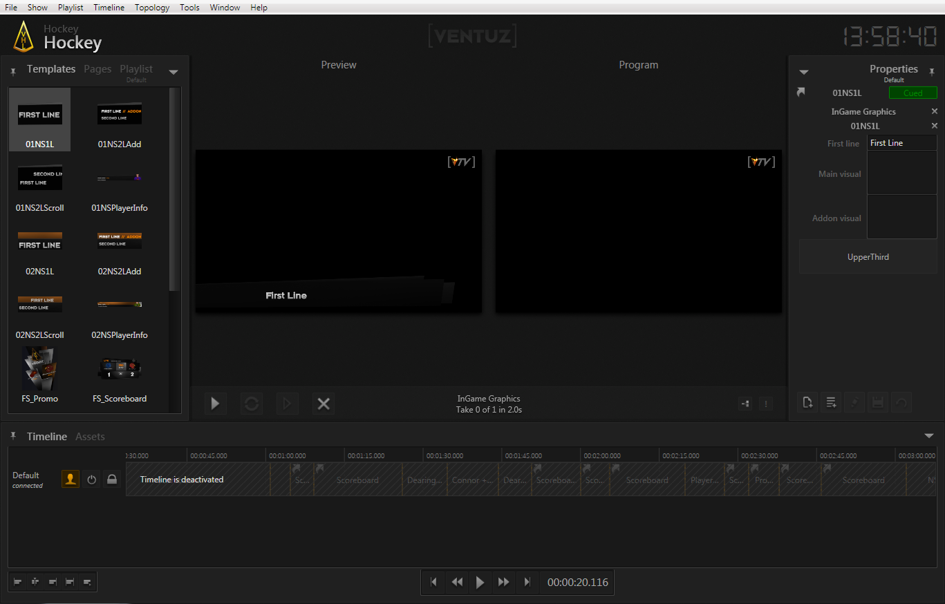This screenshot has width=945, height=604.
Task: Toggle the orange user icon on Default track
Action: tap(71, 479)
